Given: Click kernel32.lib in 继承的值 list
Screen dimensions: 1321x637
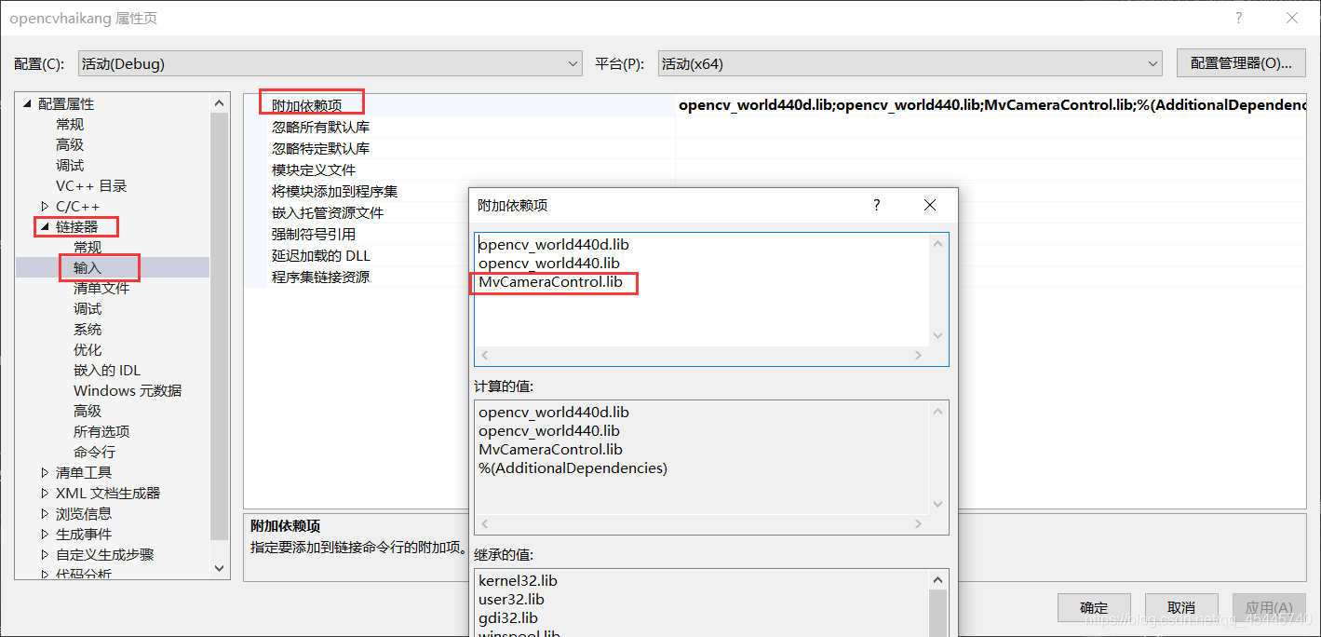Looking at the screenshot, I should [x=518, y=580].
